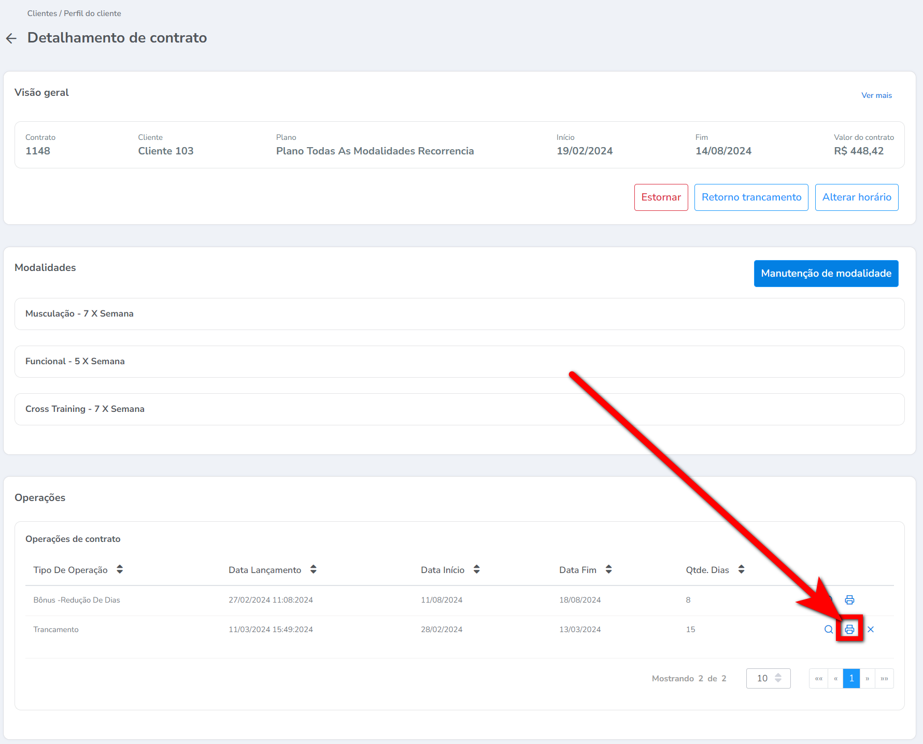Sort table by Data Fim
923x744 pixels.
click(x=608, y=569)
